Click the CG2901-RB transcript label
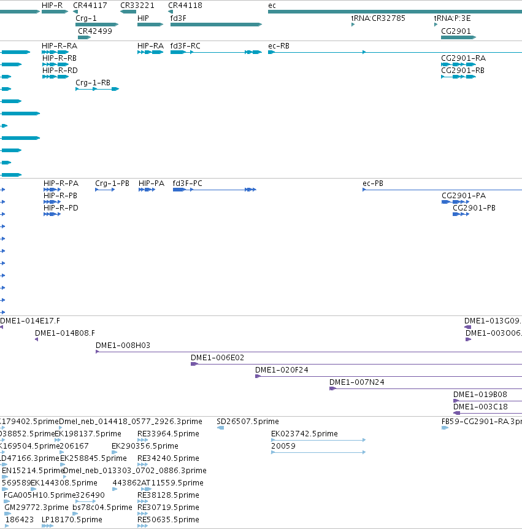522x529 pixels. pyautogui.click(x=463, y=70)
